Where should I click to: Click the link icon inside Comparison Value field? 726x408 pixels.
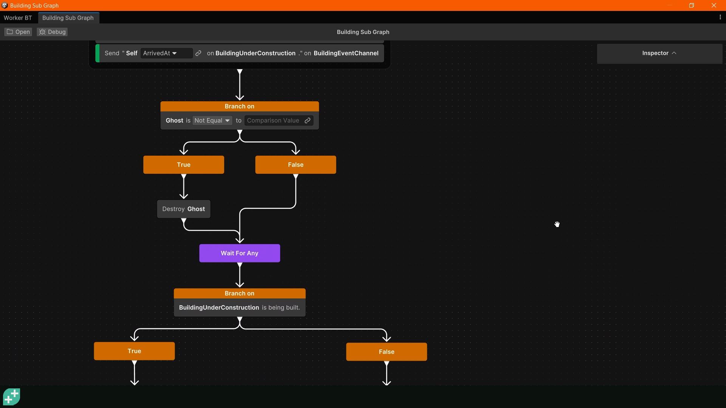pyautogui.click(x=307, y=120)
